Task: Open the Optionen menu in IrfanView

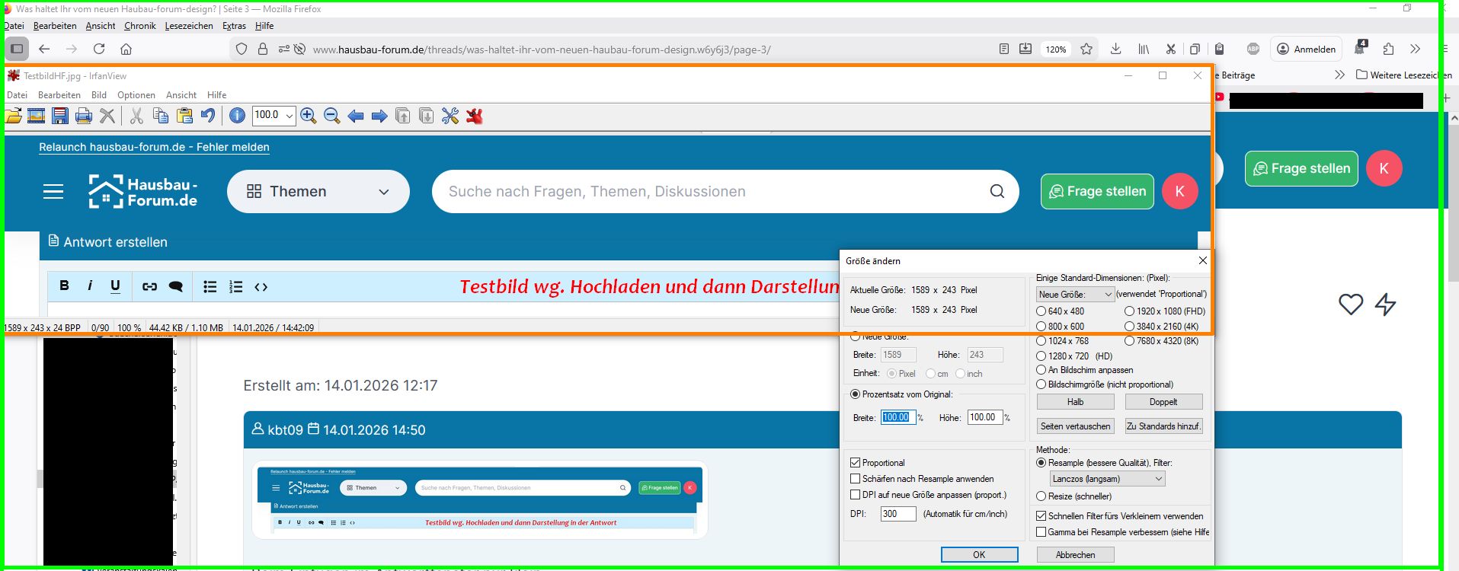Action: coord(136,95)
